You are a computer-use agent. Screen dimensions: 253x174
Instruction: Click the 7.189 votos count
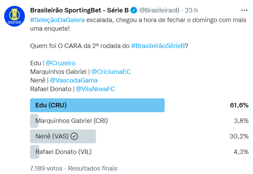tap(46, 168)
